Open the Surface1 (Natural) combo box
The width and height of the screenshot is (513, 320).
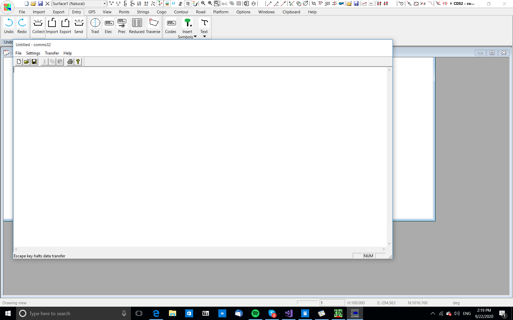pyautogui.click(x=104, y=4)
